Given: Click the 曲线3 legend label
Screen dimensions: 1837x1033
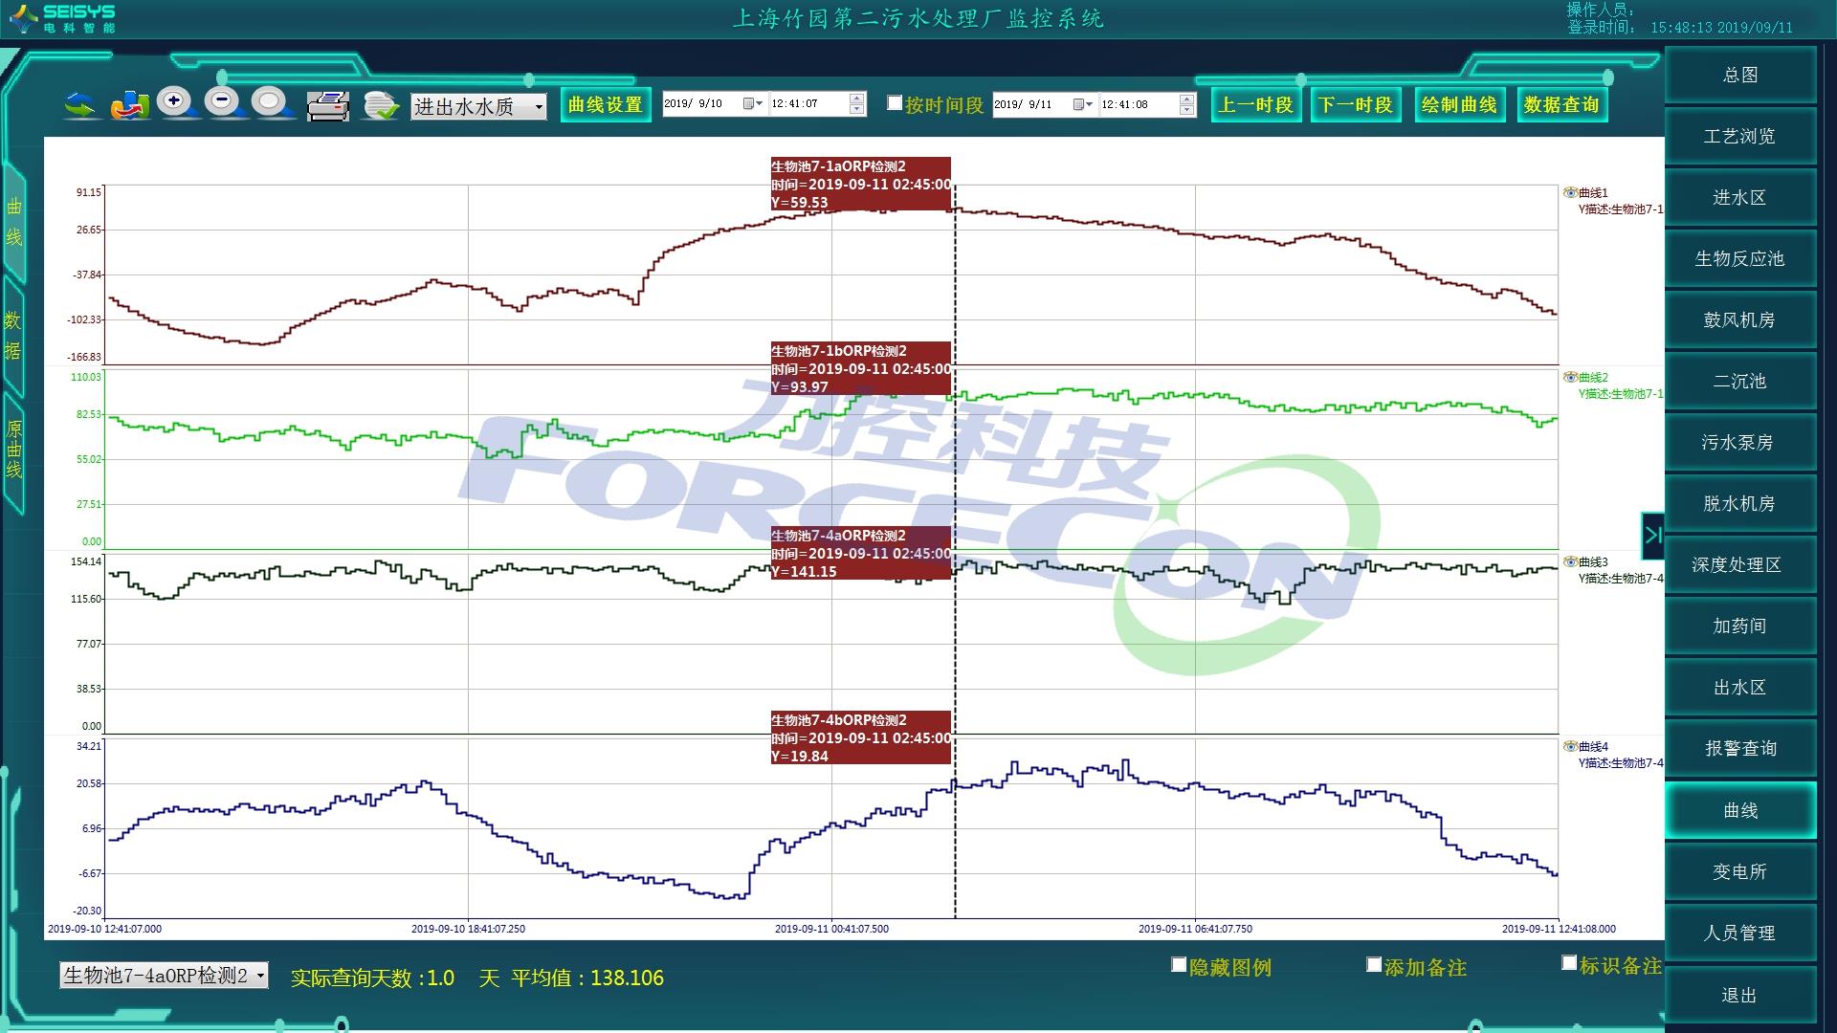Looking at the screenshot, I should [1594, 561].
